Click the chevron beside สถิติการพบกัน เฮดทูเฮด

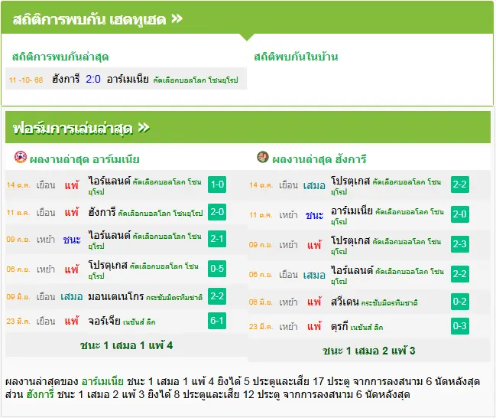[177, 19]
